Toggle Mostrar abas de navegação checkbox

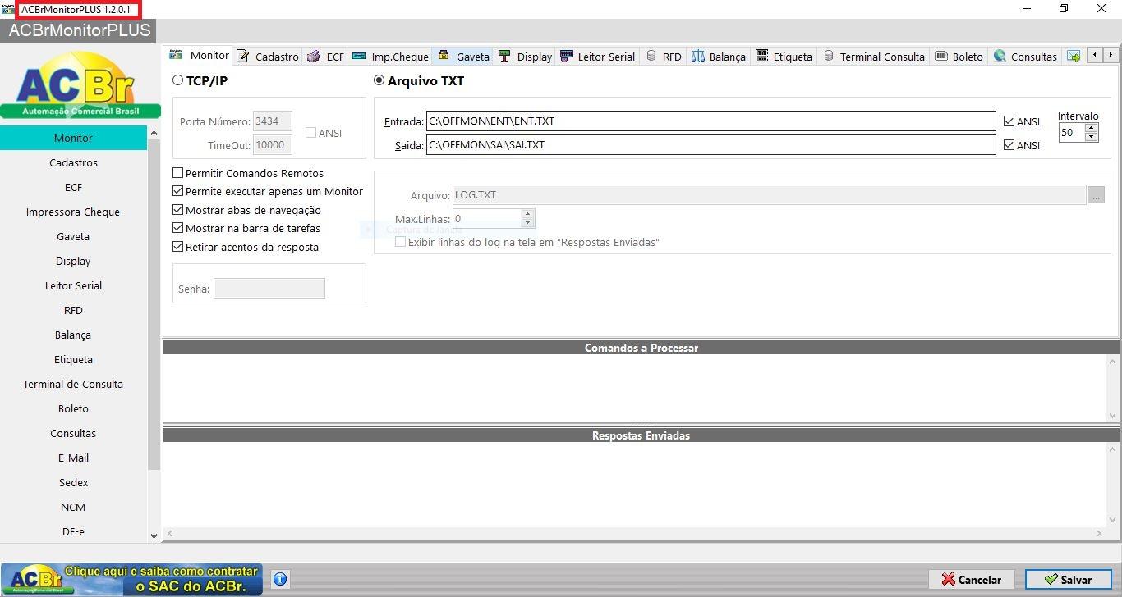click(x=178, y=210)
